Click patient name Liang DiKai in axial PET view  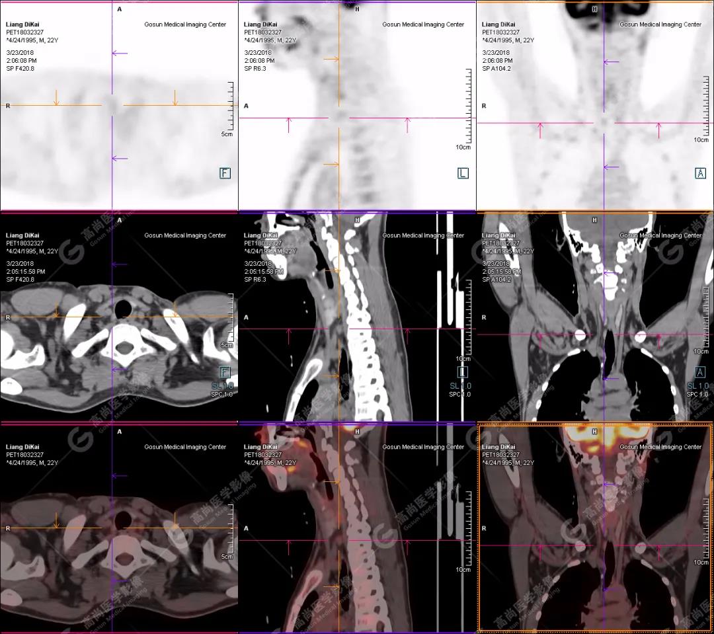pyautogui.click(x=24, y=24)
